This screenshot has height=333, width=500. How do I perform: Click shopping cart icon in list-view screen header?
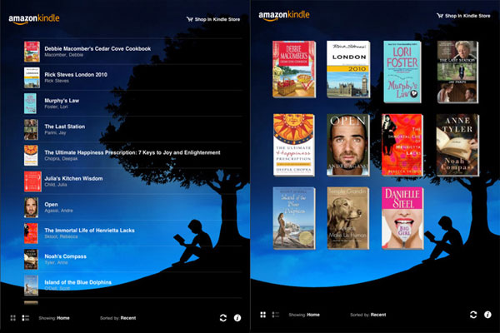click(x=189, y=18)
